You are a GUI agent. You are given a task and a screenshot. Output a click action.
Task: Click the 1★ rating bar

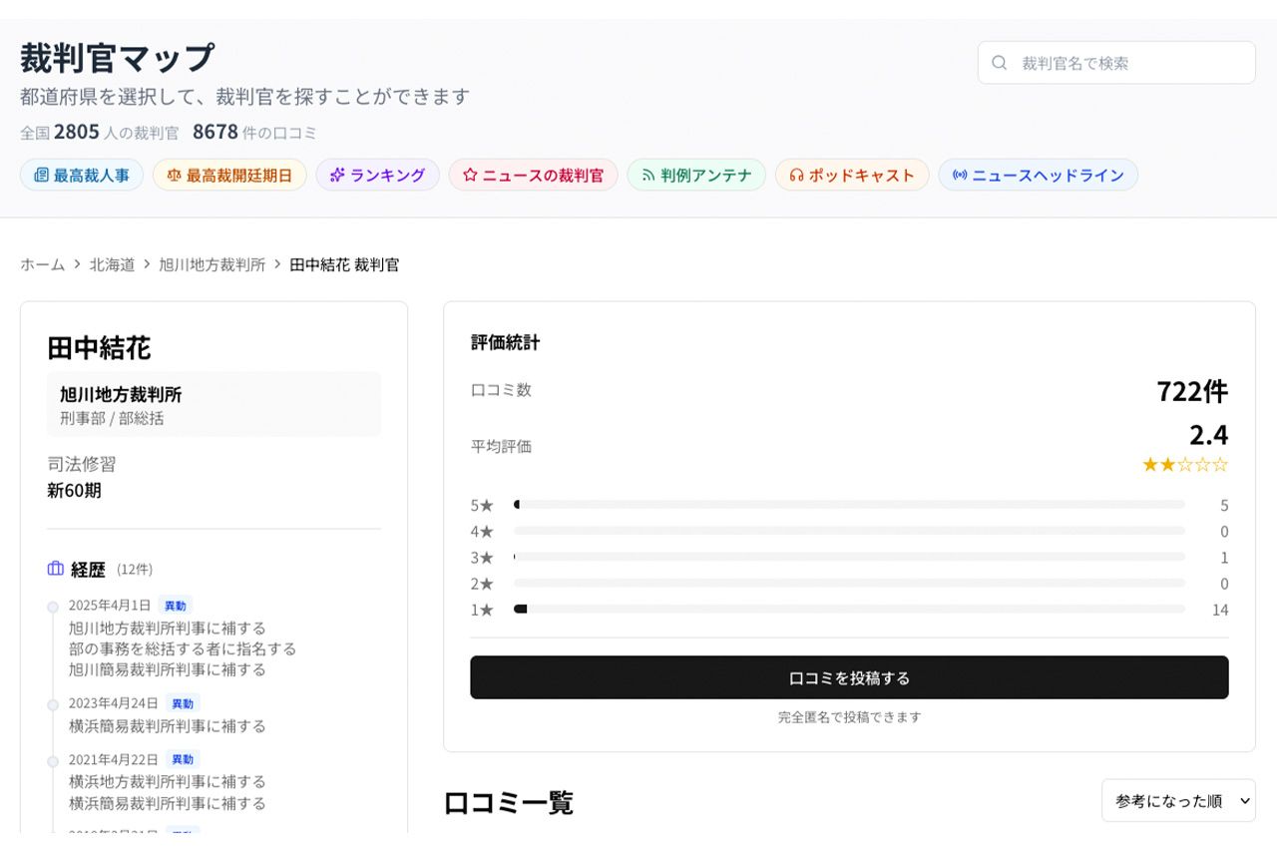(849, 609)
